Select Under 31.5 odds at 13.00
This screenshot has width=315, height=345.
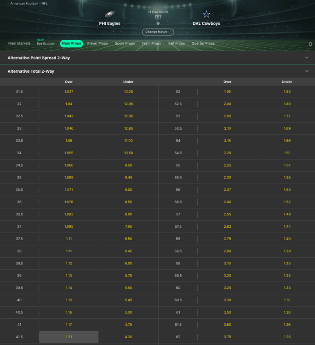128,92
